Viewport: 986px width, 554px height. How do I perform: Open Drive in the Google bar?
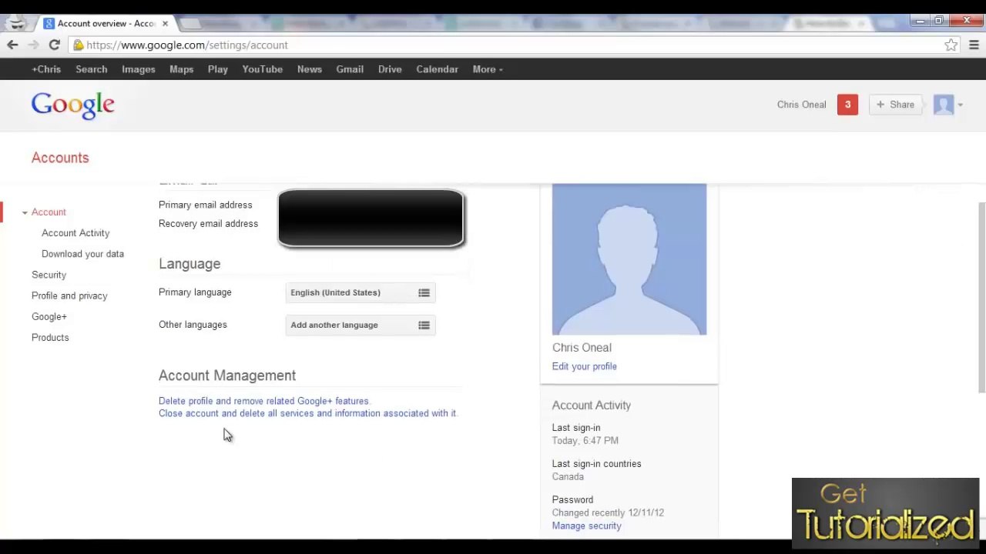pos(390,69)
